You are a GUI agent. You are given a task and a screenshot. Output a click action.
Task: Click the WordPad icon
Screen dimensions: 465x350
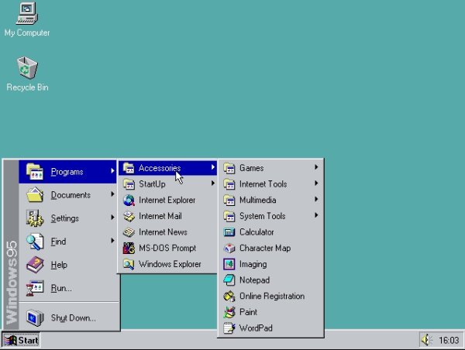click(229, 328)
